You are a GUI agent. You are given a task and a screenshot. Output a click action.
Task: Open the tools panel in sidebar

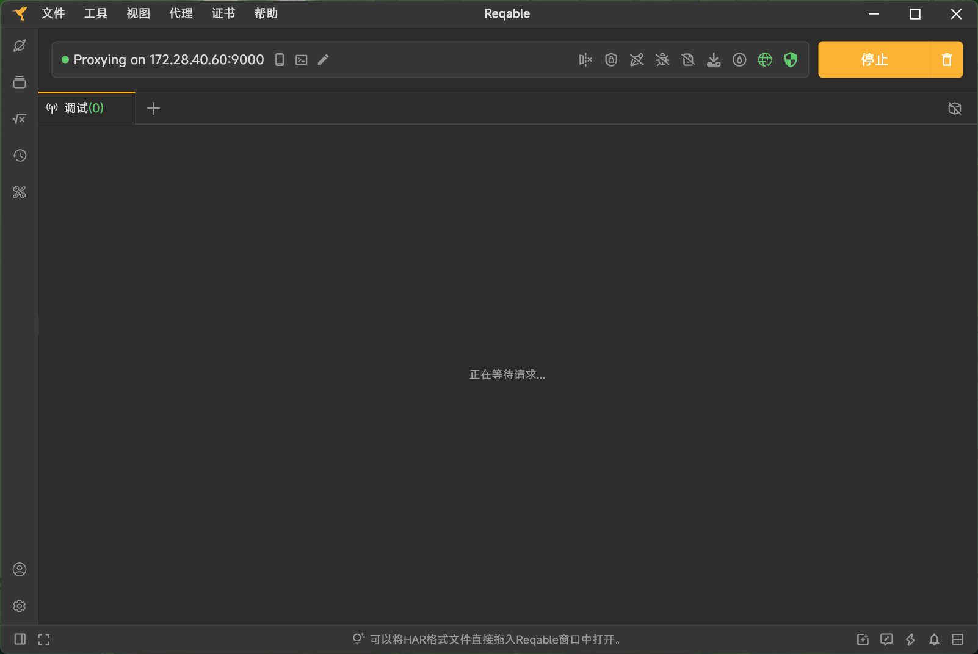[19, 192]
